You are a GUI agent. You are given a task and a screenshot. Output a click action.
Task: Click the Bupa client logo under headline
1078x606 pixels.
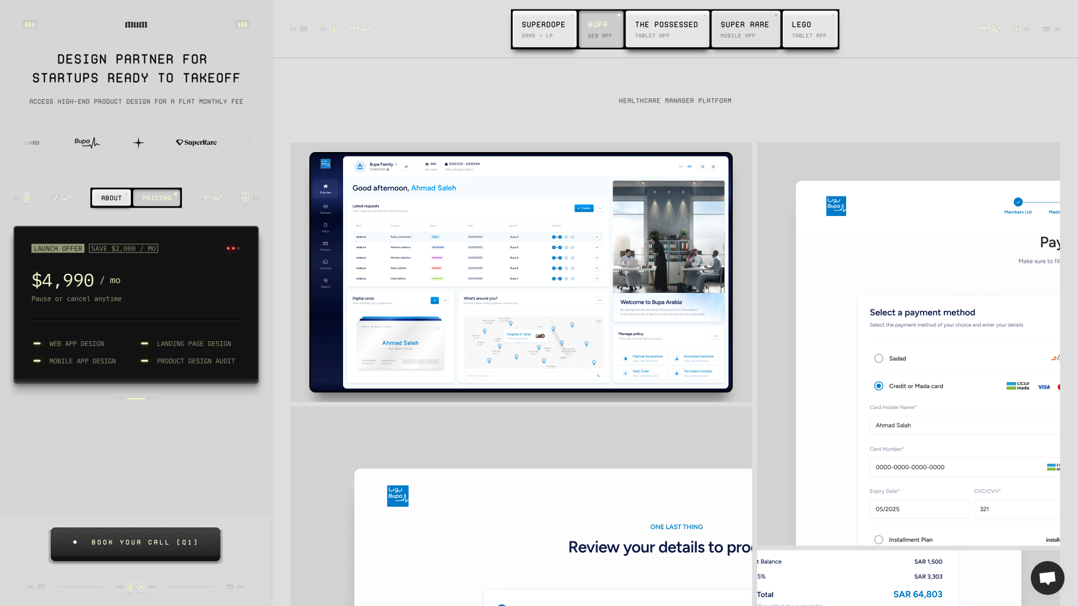87,143
